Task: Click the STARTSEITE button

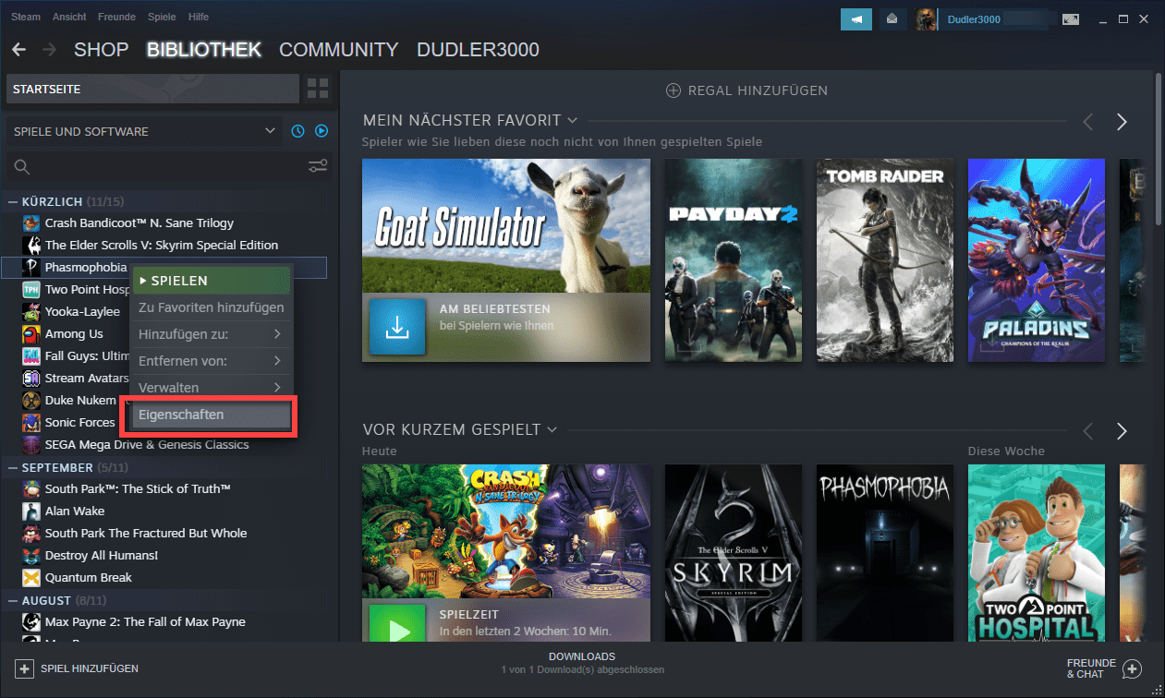Action: tap(152, 90)
